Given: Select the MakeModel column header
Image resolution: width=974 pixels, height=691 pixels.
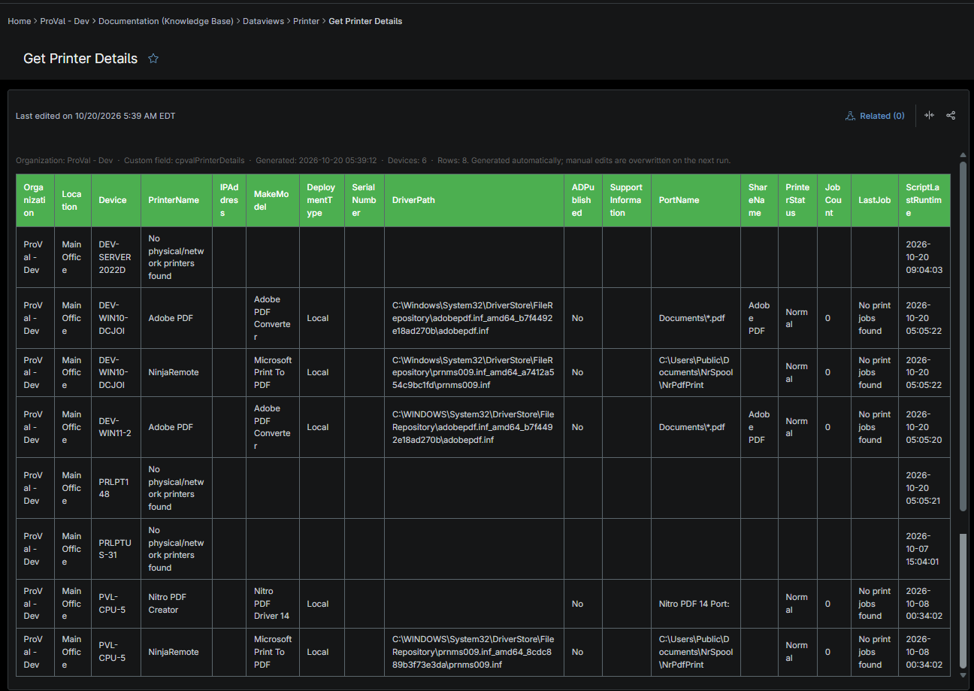Looking at the screenshot, I should point(272,200).
